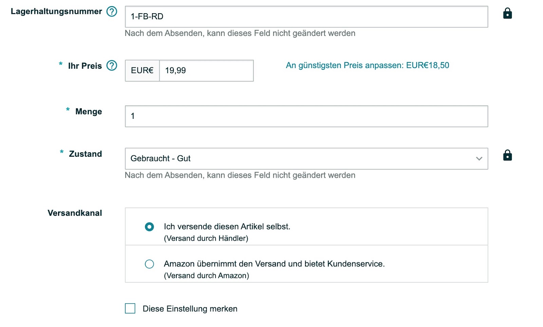The width and height of the screenshot is (543, 327).
Task: Expand the Zustand chevron arrow
Action: 479,159
